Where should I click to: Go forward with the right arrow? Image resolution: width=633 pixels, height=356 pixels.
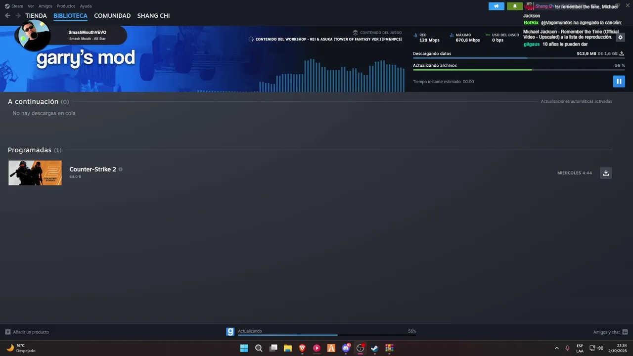tap(18, 16)
